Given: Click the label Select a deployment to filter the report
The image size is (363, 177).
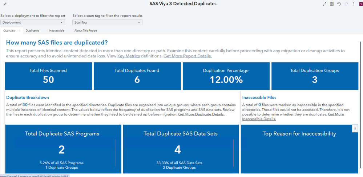Looking at the screenshot, I should [x=33, y=16].
